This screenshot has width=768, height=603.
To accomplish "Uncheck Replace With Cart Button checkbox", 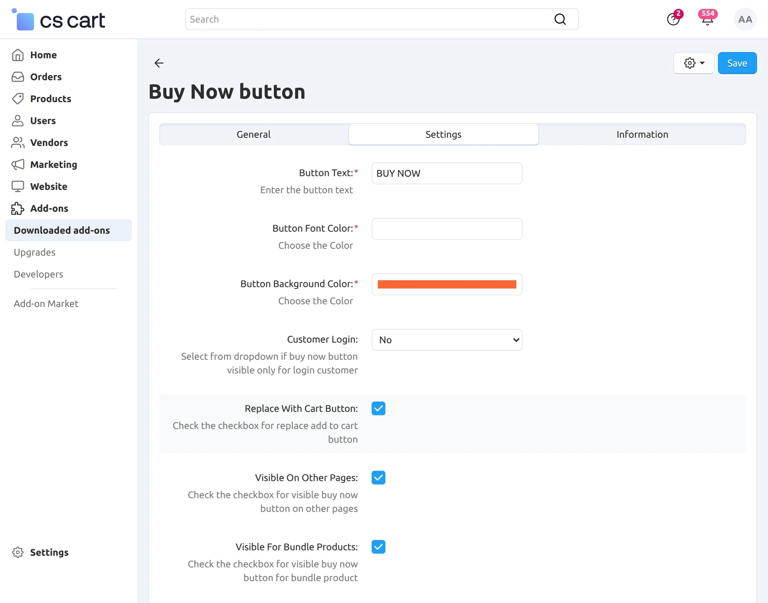I will pos(379,408).
